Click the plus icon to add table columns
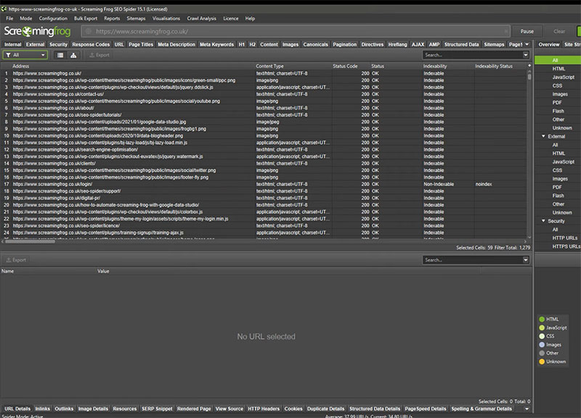581x418 pixels. [x=529, y=65]
